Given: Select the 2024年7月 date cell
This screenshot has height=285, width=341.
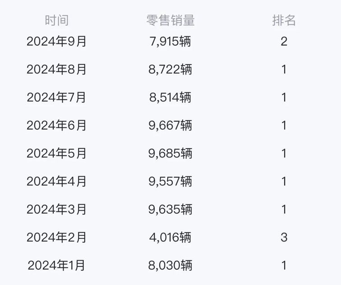Looking at the screenshot, I should pos(56,98).
